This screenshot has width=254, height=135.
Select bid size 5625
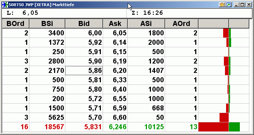tap(47, 117)
